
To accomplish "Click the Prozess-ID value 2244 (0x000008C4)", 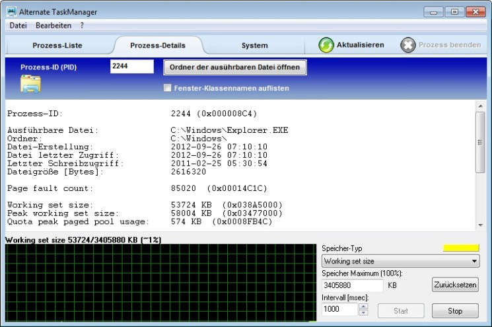I will (214, 114).
